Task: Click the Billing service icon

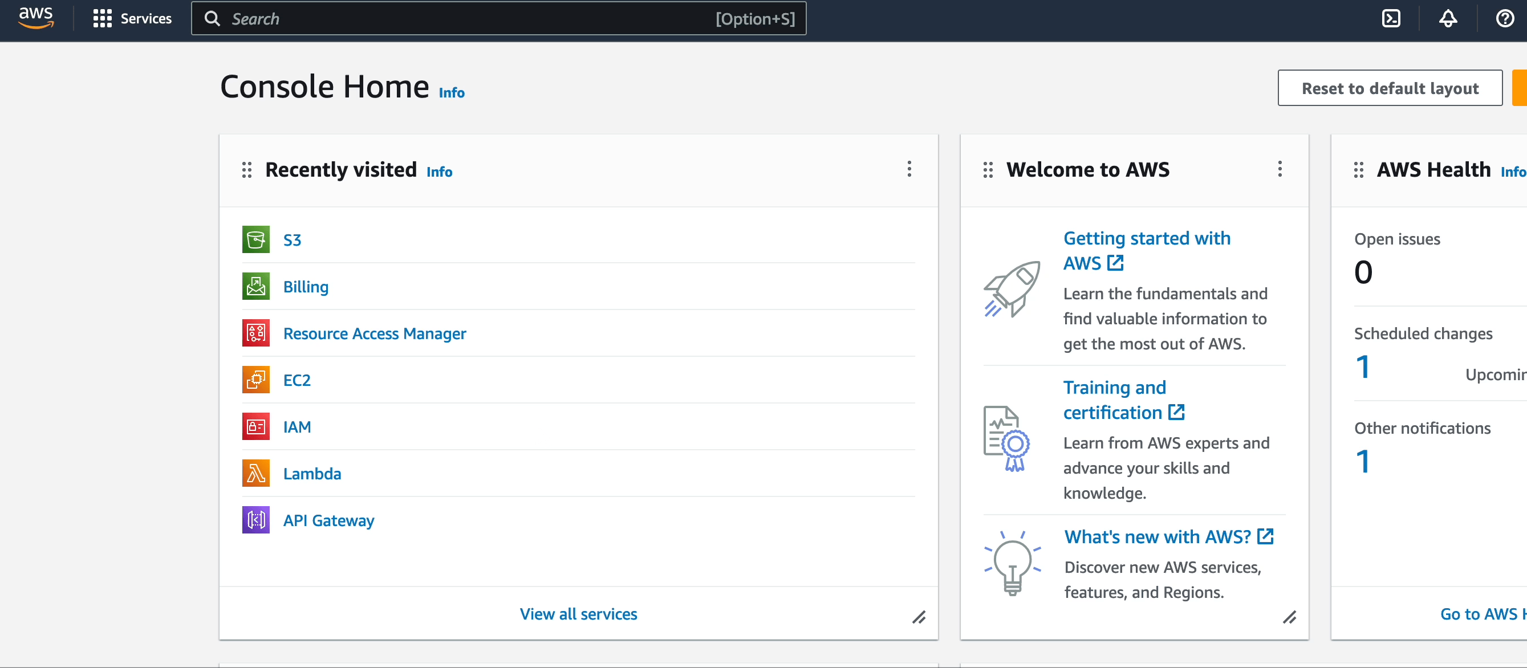Action: (x=255, y=286)
